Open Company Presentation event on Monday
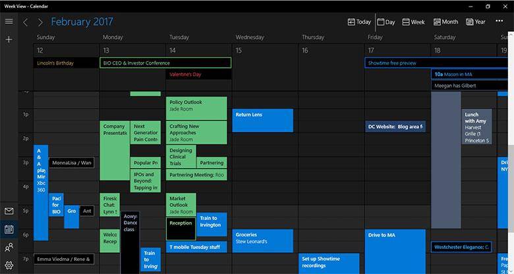 (x=115, y=150)
